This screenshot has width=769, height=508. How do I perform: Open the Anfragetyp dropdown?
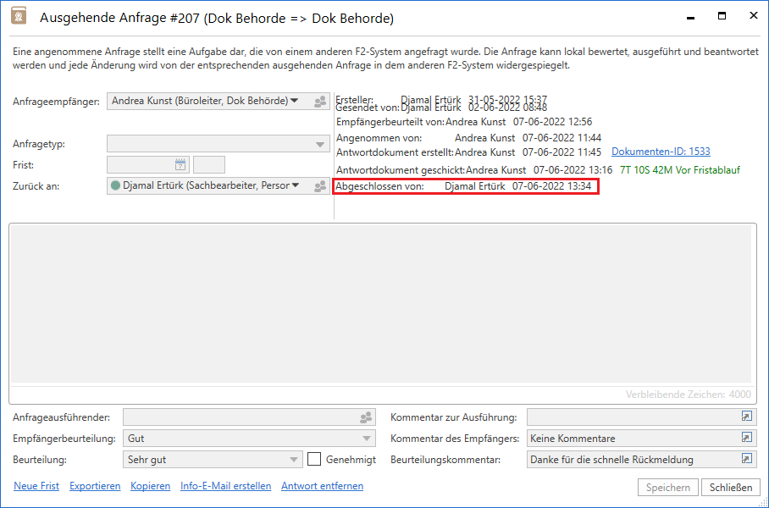320,145
